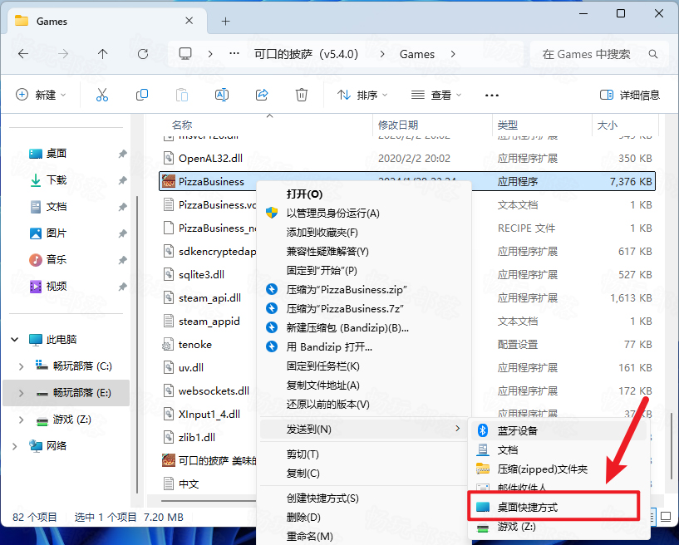Expand 游戏 (Z:) drive node
The height and width of the screenshot is (545, 679).
tap(21, 420)
